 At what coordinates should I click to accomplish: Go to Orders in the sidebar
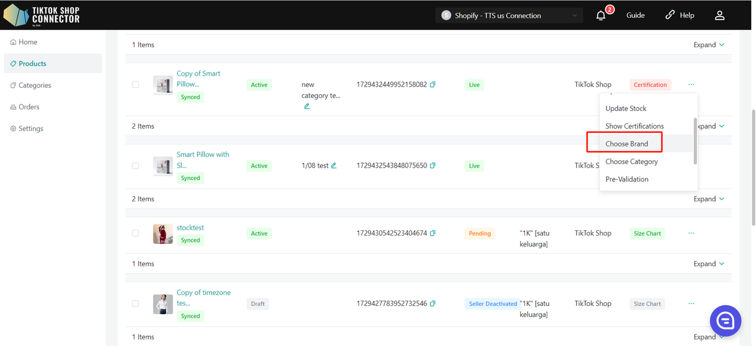click(29, 107)
